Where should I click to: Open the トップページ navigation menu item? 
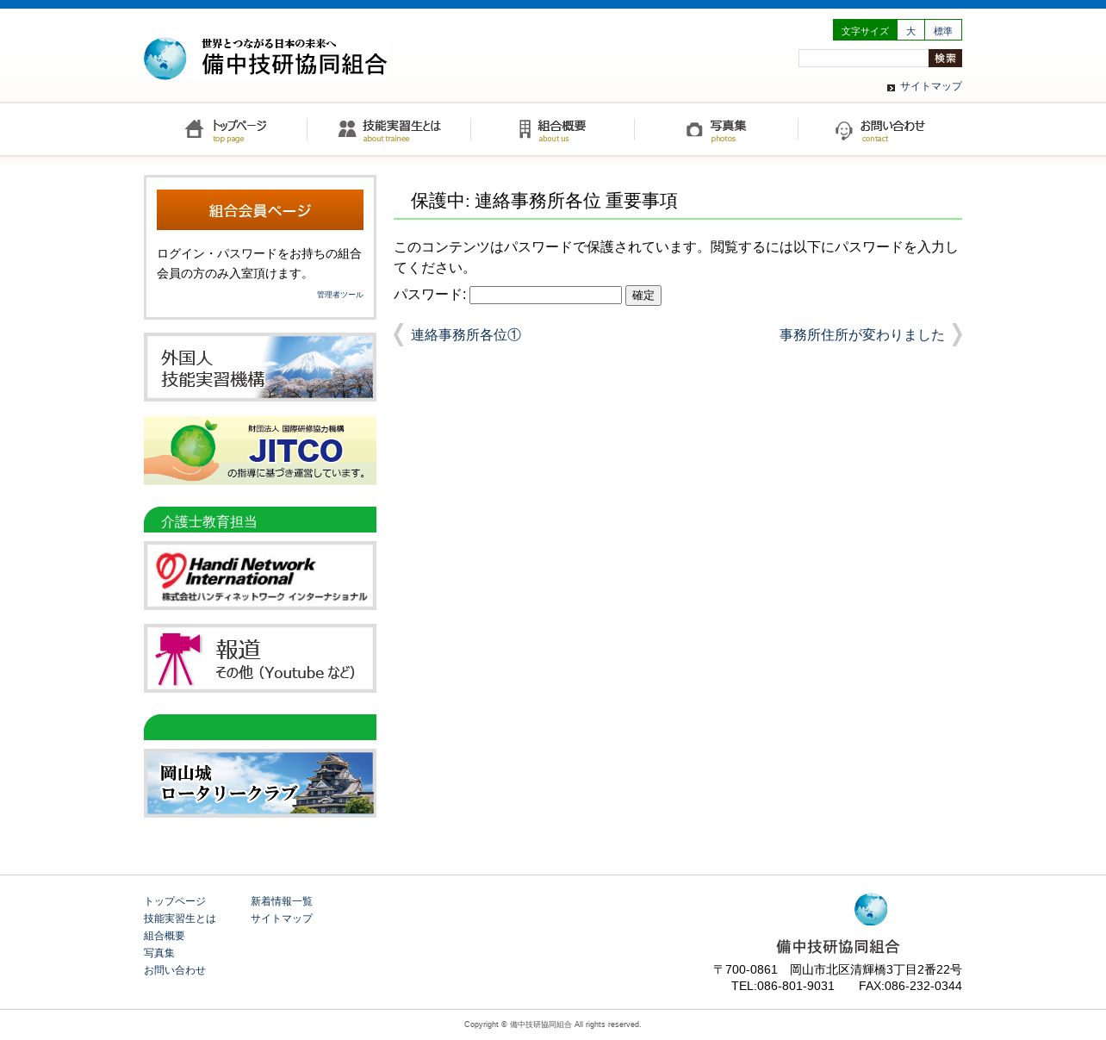(x=226, y=129)
